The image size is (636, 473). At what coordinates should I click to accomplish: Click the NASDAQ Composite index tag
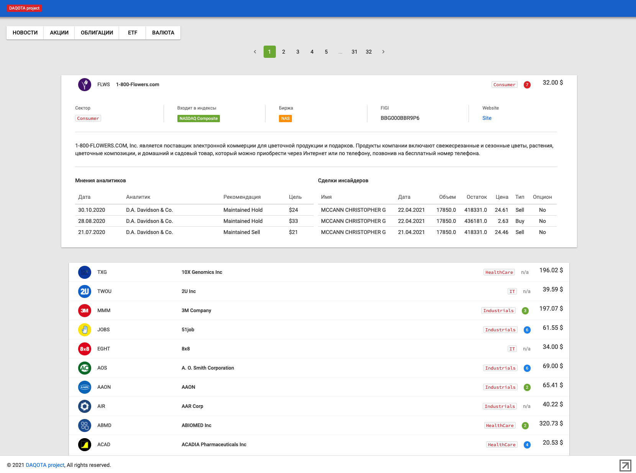pyautogui.click(x=198, y=119)
